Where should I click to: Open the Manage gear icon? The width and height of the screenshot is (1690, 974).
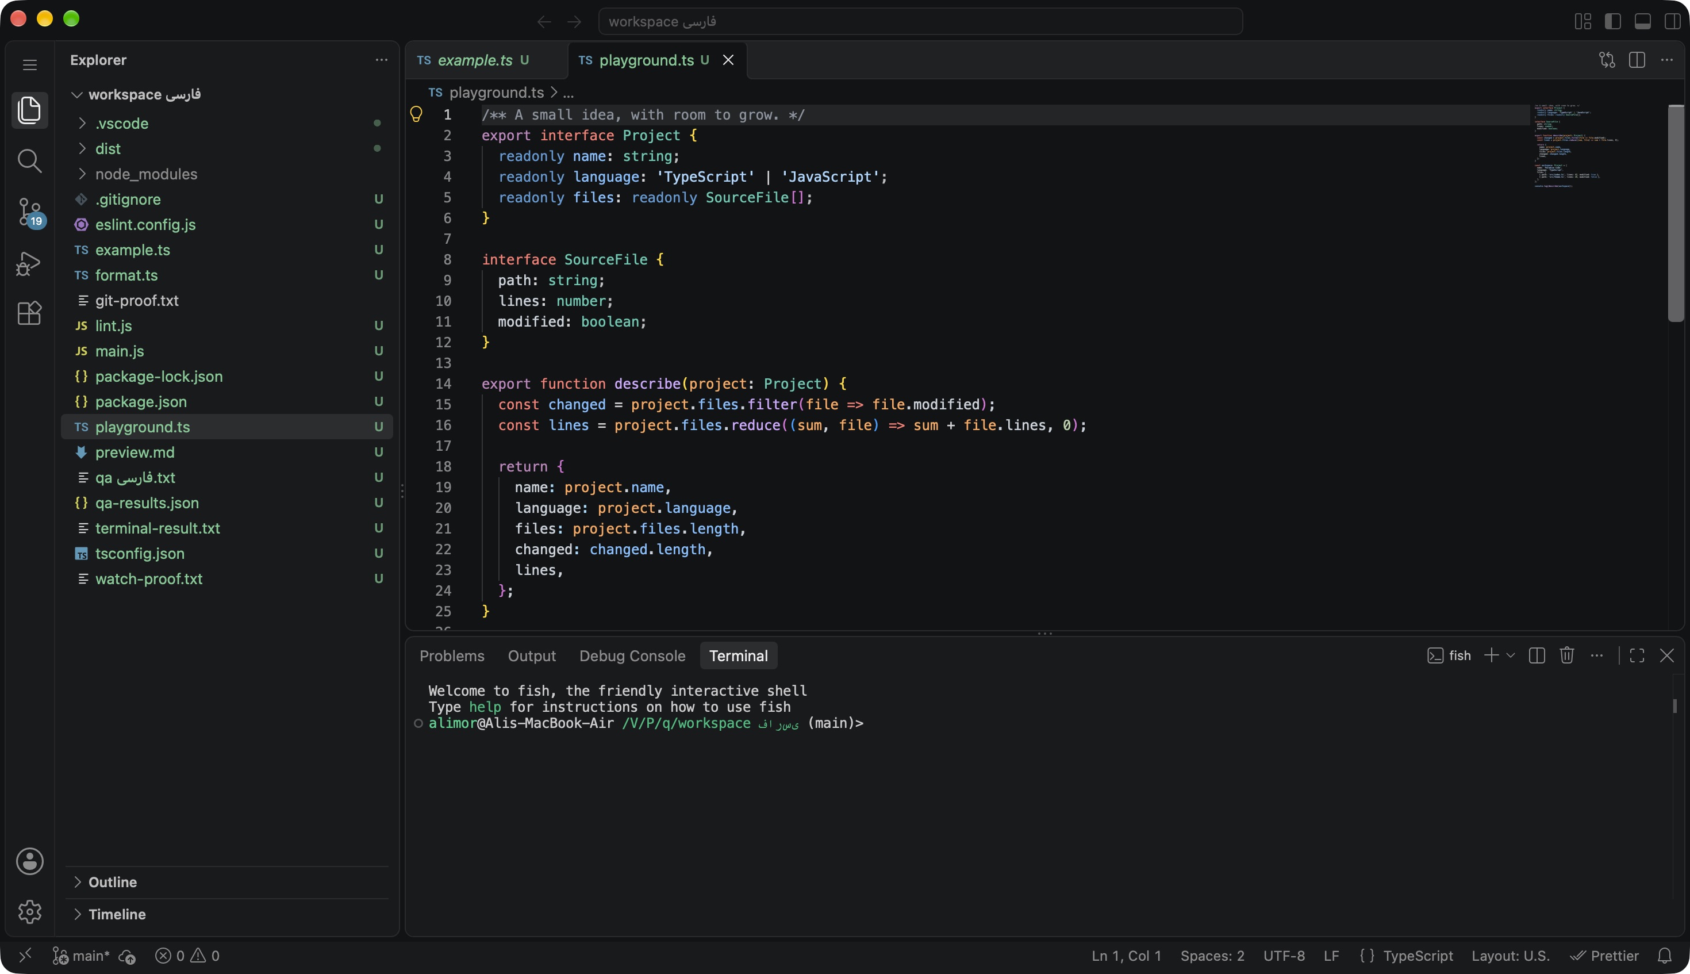[x=29, y=911]
